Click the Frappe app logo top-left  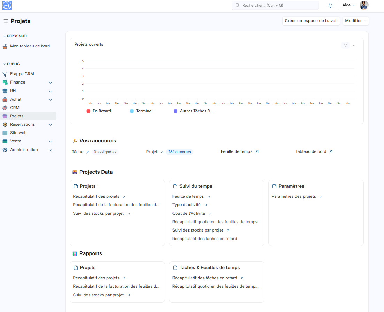pyautogui.click(x=7, y=5)
